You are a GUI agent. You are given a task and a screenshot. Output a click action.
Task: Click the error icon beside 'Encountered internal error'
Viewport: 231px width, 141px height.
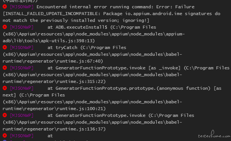(x=5, y=6)
